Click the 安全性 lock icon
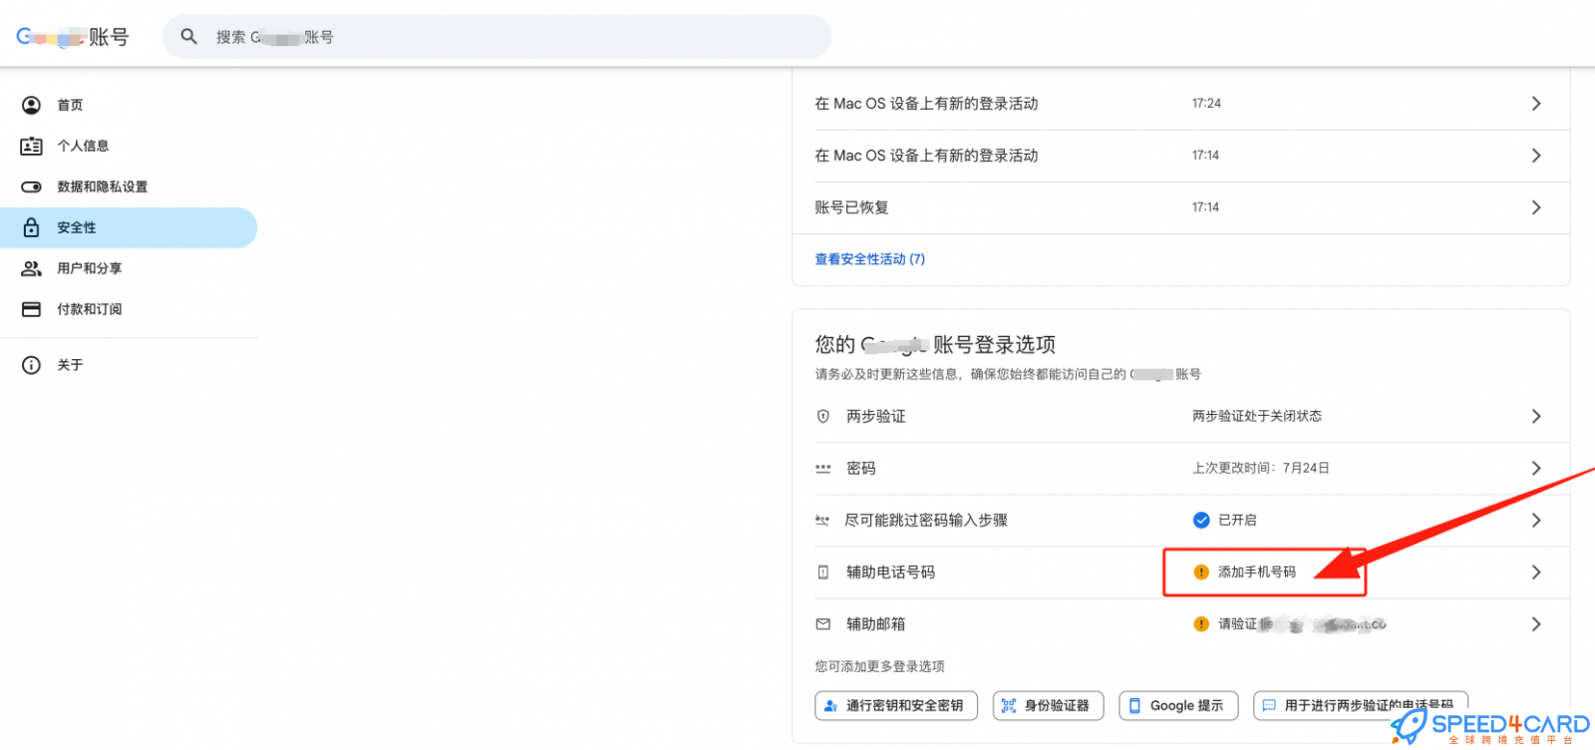Screen dimensions: 1595x750 point(32,227)
